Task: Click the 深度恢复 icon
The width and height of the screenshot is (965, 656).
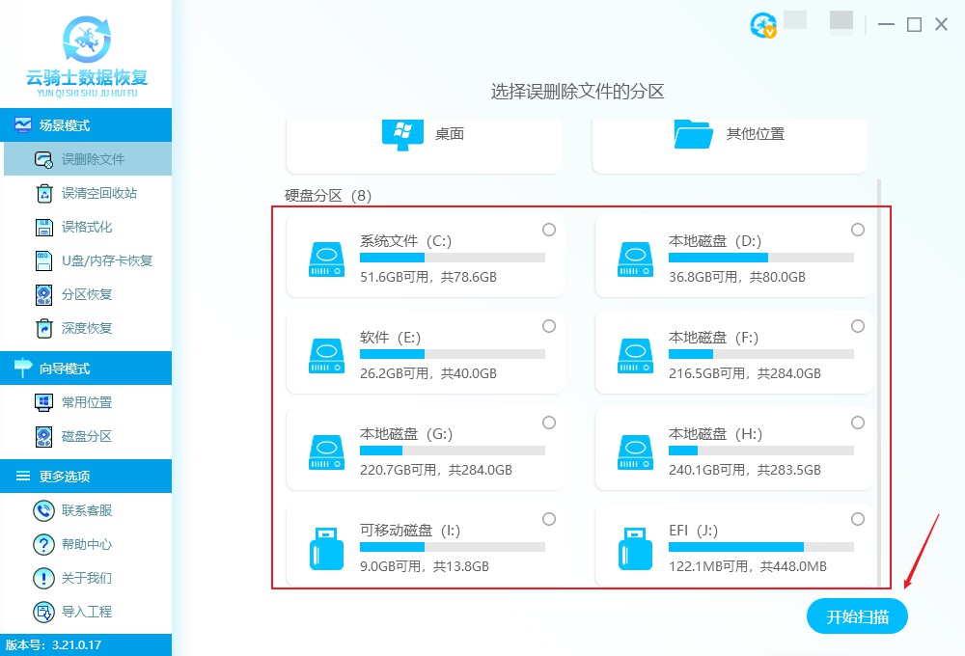Action: point(43,329)
